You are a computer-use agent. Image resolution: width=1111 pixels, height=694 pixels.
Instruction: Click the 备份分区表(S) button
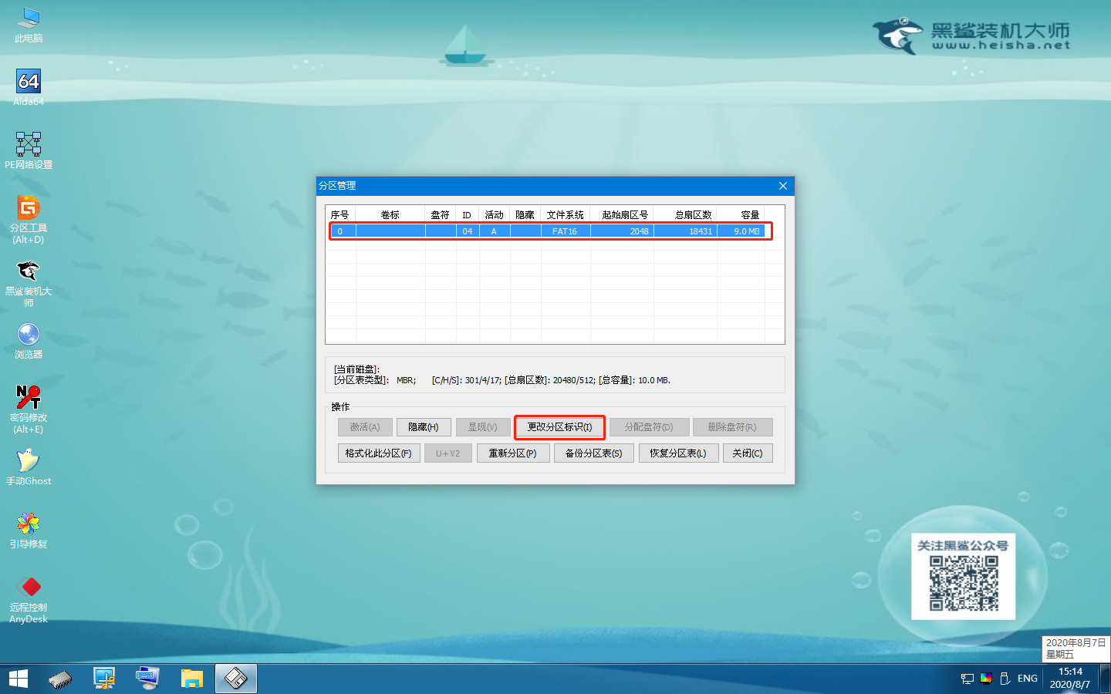tap(593, 453)
